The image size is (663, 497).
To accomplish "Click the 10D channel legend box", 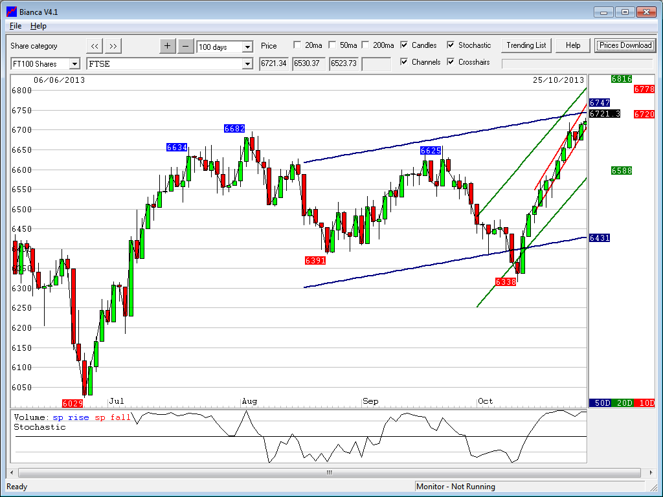I will click(x=644, y=403).
